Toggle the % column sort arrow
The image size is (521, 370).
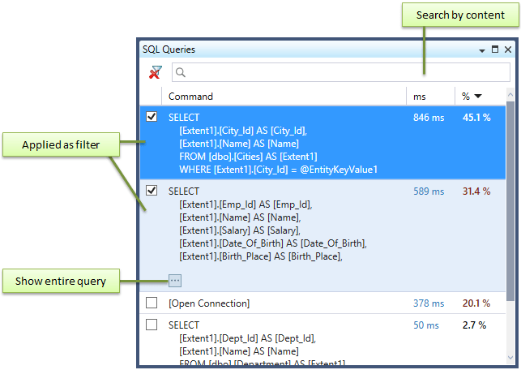[x=478, y=97]
